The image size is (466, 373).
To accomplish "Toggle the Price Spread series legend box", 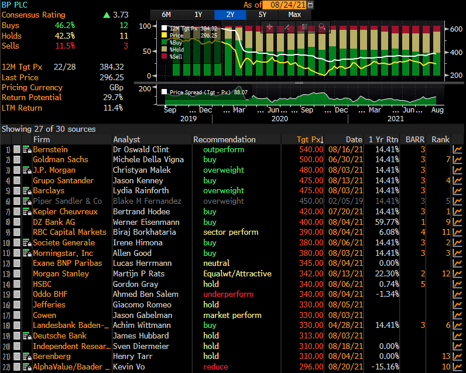I will click(x=165, y=92).
